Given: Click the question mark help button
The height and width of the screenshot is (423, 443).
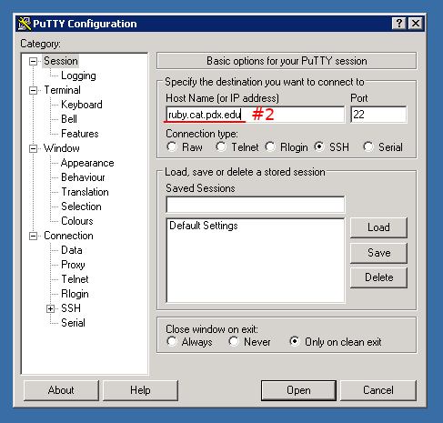Looking at the screenshot, I should 399,24.
